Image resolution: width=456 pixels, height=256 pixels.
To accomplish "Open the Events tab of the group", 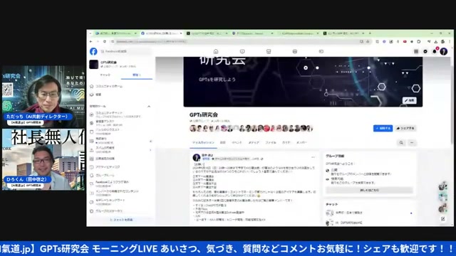I will click(237, 142).
